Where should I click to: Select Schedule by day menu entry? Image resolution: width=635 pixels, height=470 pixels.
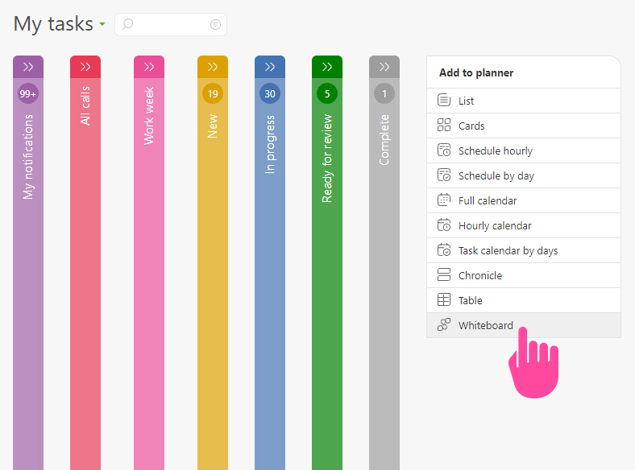click(x=496, y=175)
